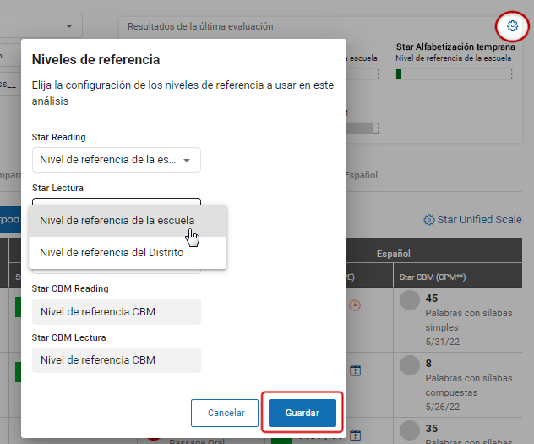The height and width of the screenshot is (444, 534).
Task: Click calendar icon beside score 8 row
Action: 355,370
